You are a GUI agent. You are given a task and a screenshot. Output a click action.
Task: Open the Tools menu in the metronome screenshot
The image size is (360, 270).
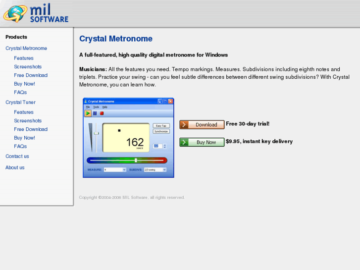tap(96, 107)
